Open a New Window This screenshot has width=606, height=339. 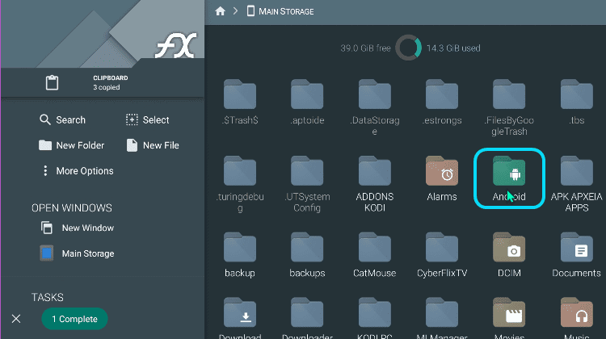point(78,228)
